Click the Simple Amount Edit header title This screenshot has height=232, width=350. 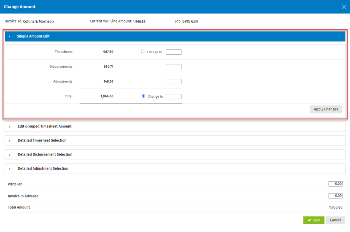click(33, 36)
